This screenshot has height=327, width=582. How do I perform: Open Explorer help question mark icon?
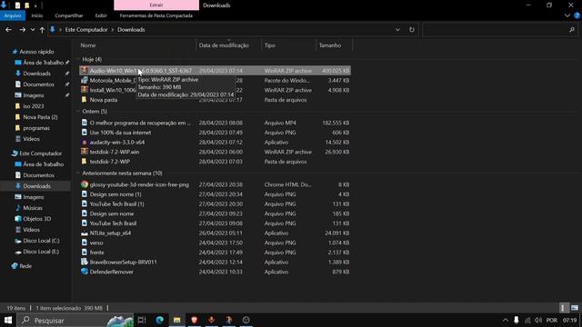pyautogui.click(x=577, y=15)
